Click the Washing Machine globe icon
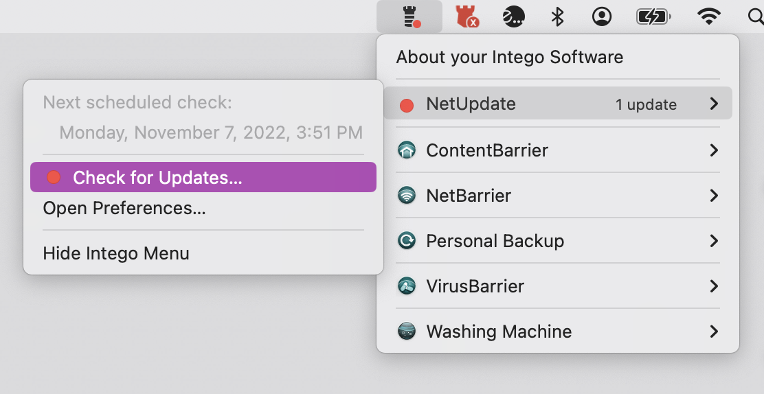Viewport: 764px width, 394px height. pyautogui.click(x=406, y=331)
